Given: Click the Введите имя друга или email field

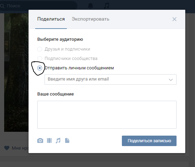Looking at the screenshot, I should (x=110, y=79).
